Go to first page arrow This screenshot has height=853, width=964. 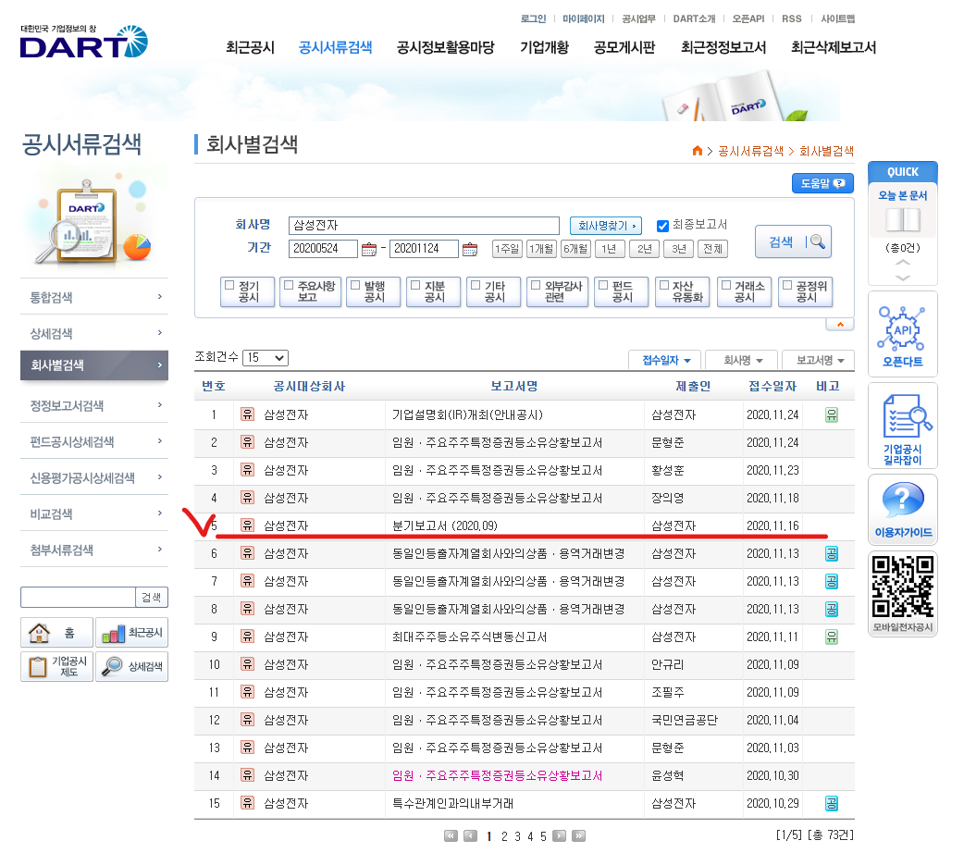point(451,835)
